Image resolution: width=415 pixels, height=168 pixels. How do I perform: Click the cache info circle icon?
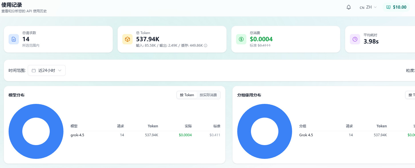tap(205, 46)
